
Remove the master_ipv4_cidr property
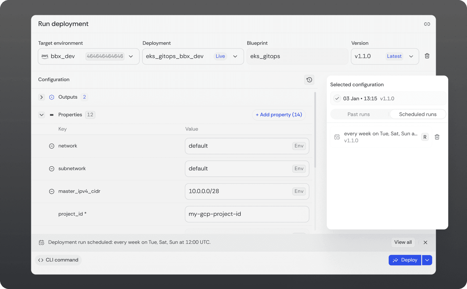52,191
